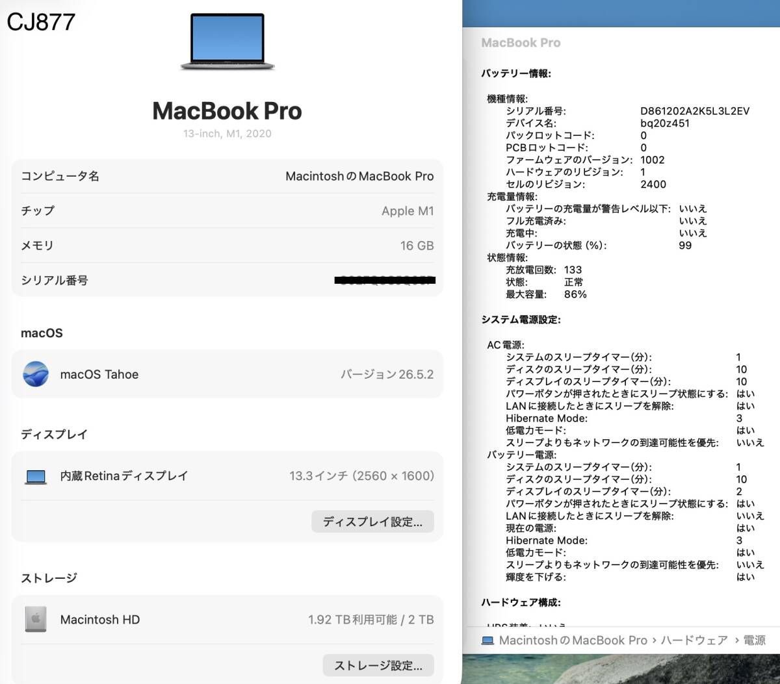This screenshot has width=780, height=684.
Task: Click 'MacBook Pro' title in System Report window
Action: [x=521, y=43]
